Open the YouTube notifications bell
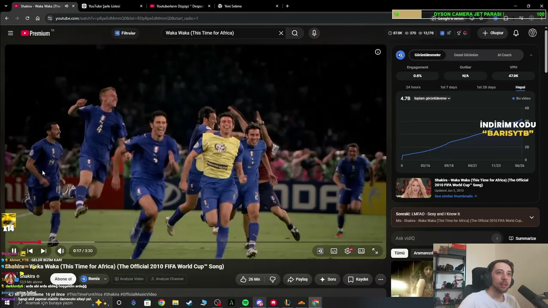Viewport: 548px width, 308px height. pyautogui.click(x=516, y=33)
